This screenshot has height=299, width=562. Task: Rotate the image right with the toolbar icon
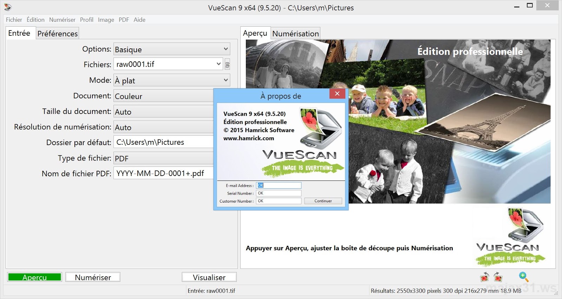coord(498,277)
